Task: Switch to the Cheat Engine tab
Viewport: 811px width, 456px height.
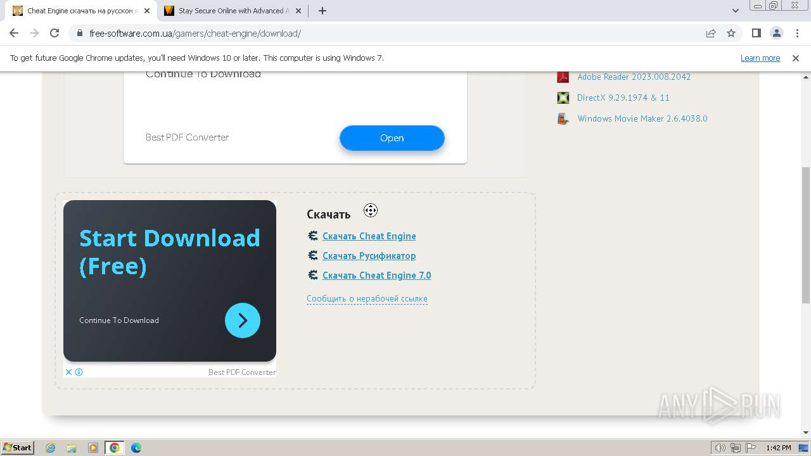Action: (x=82, y=11)
